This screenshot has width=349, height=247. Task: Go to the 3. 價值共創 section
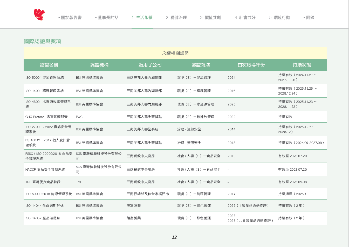tap(210, 17)
